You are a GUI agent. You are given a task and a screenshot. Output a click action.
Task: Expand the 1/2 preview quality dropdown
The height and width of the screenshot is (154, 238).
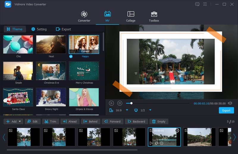(150, 110)
